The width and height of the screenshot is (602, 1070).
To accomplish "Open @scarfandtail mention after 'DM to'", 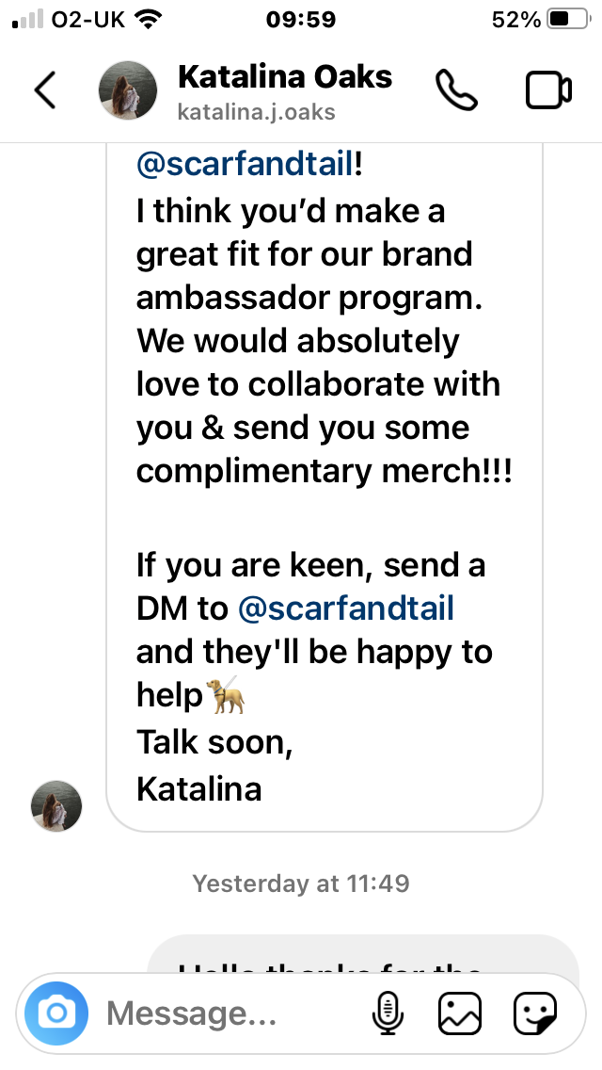I will (x=345, y=608).
